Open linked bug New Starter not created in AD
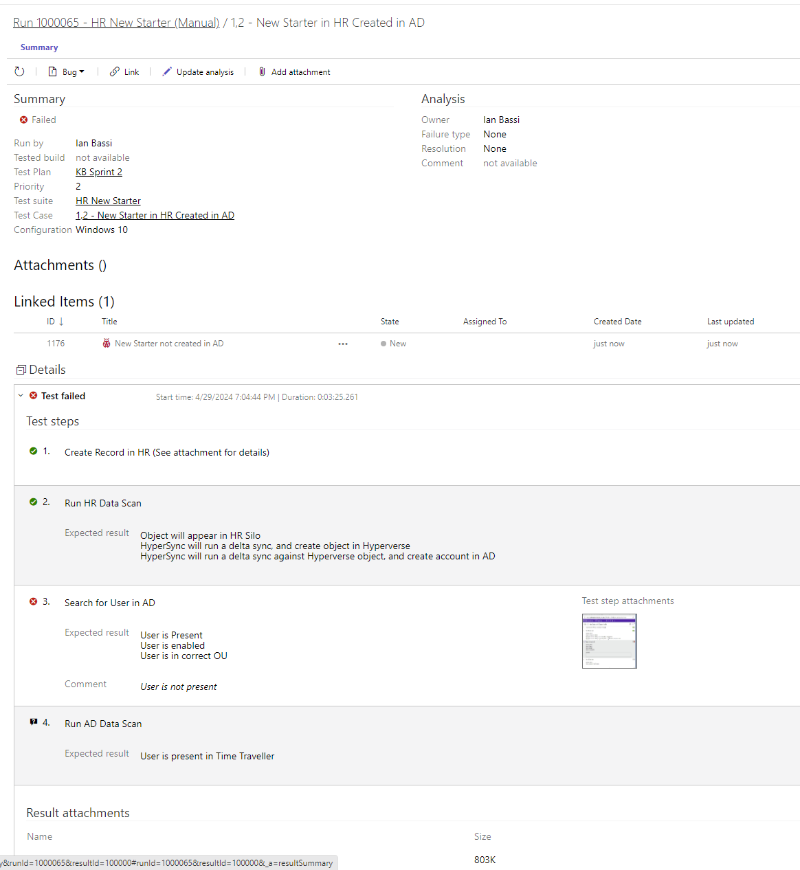Viewport: 800px width, 870px height. point(168,344)
